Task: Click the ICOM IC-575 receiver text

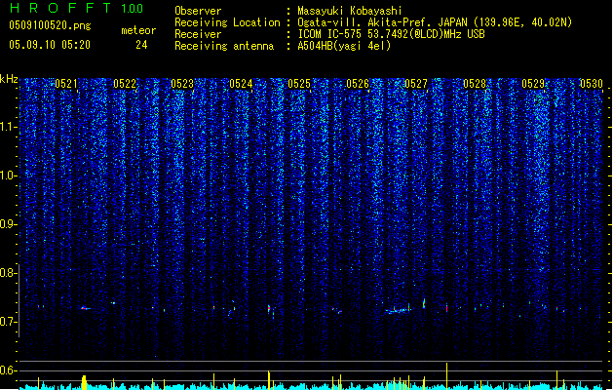Action: coord(391,34)
